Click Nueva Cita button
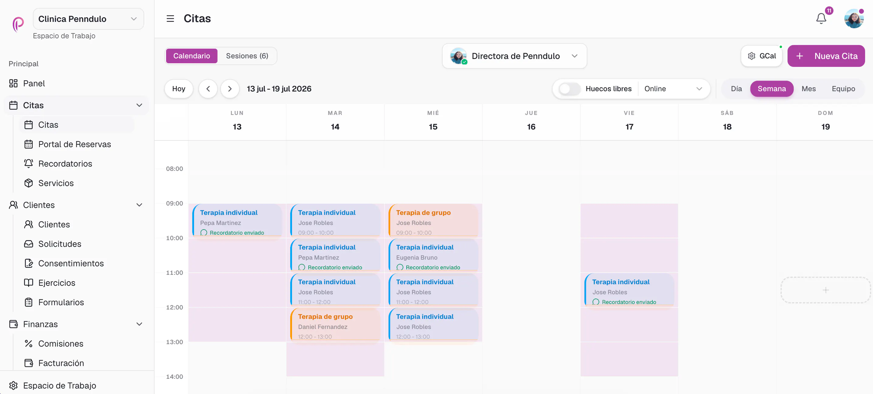Screen dimensions: 873x394 [826, 56]
